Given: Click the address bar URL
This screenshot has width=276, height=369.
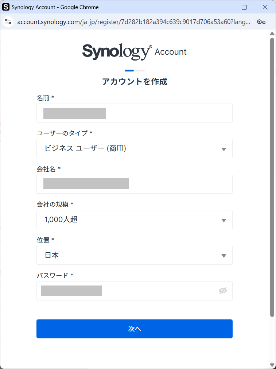Looking at the screenshot, I should 133,22.
